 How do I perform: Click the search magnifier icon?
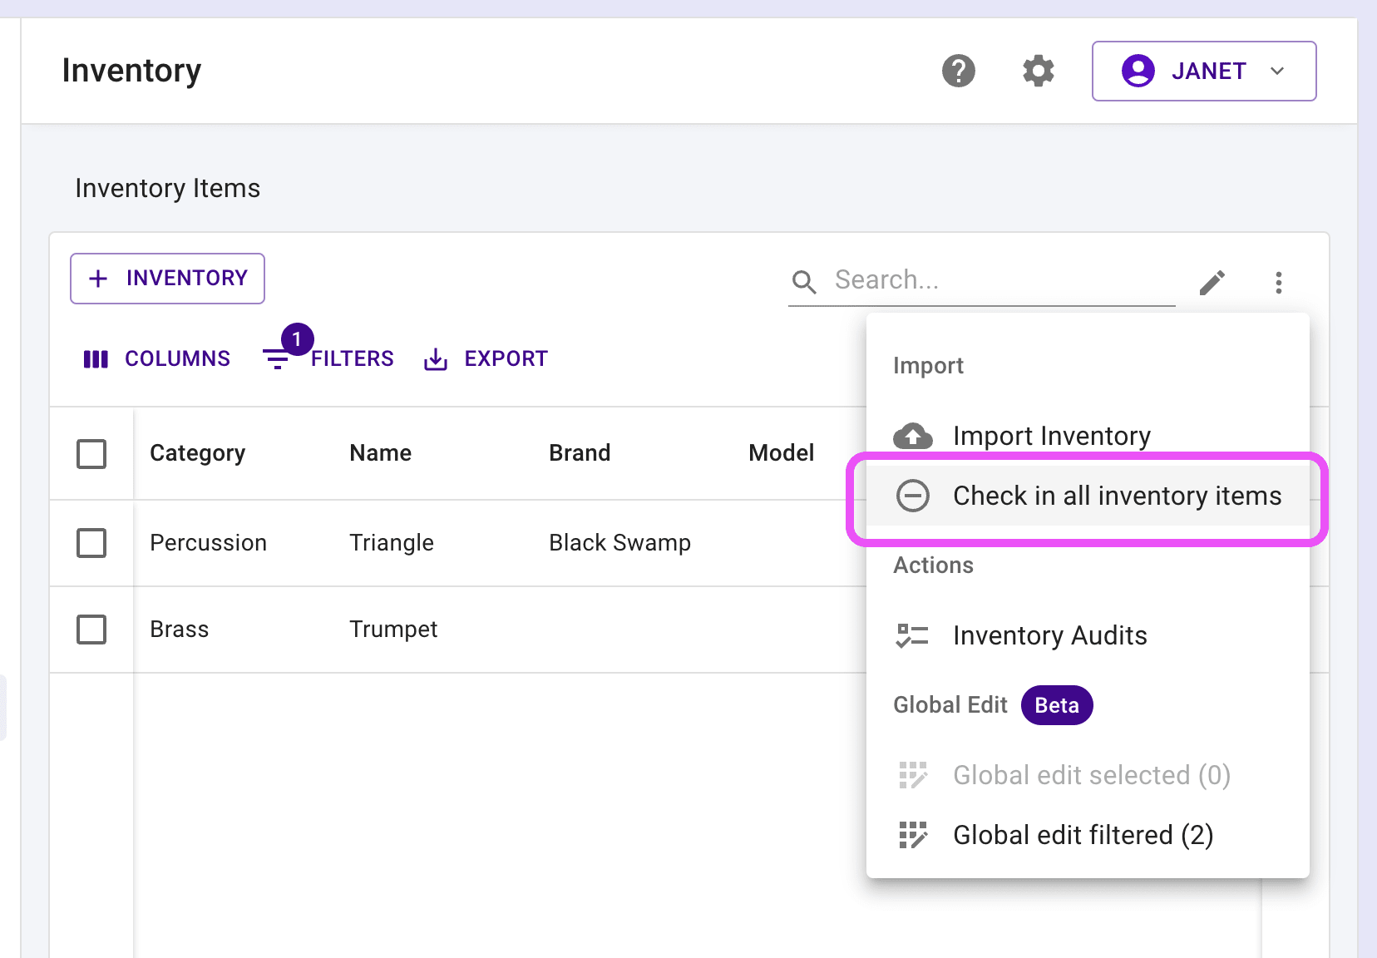tap(804, 282)
